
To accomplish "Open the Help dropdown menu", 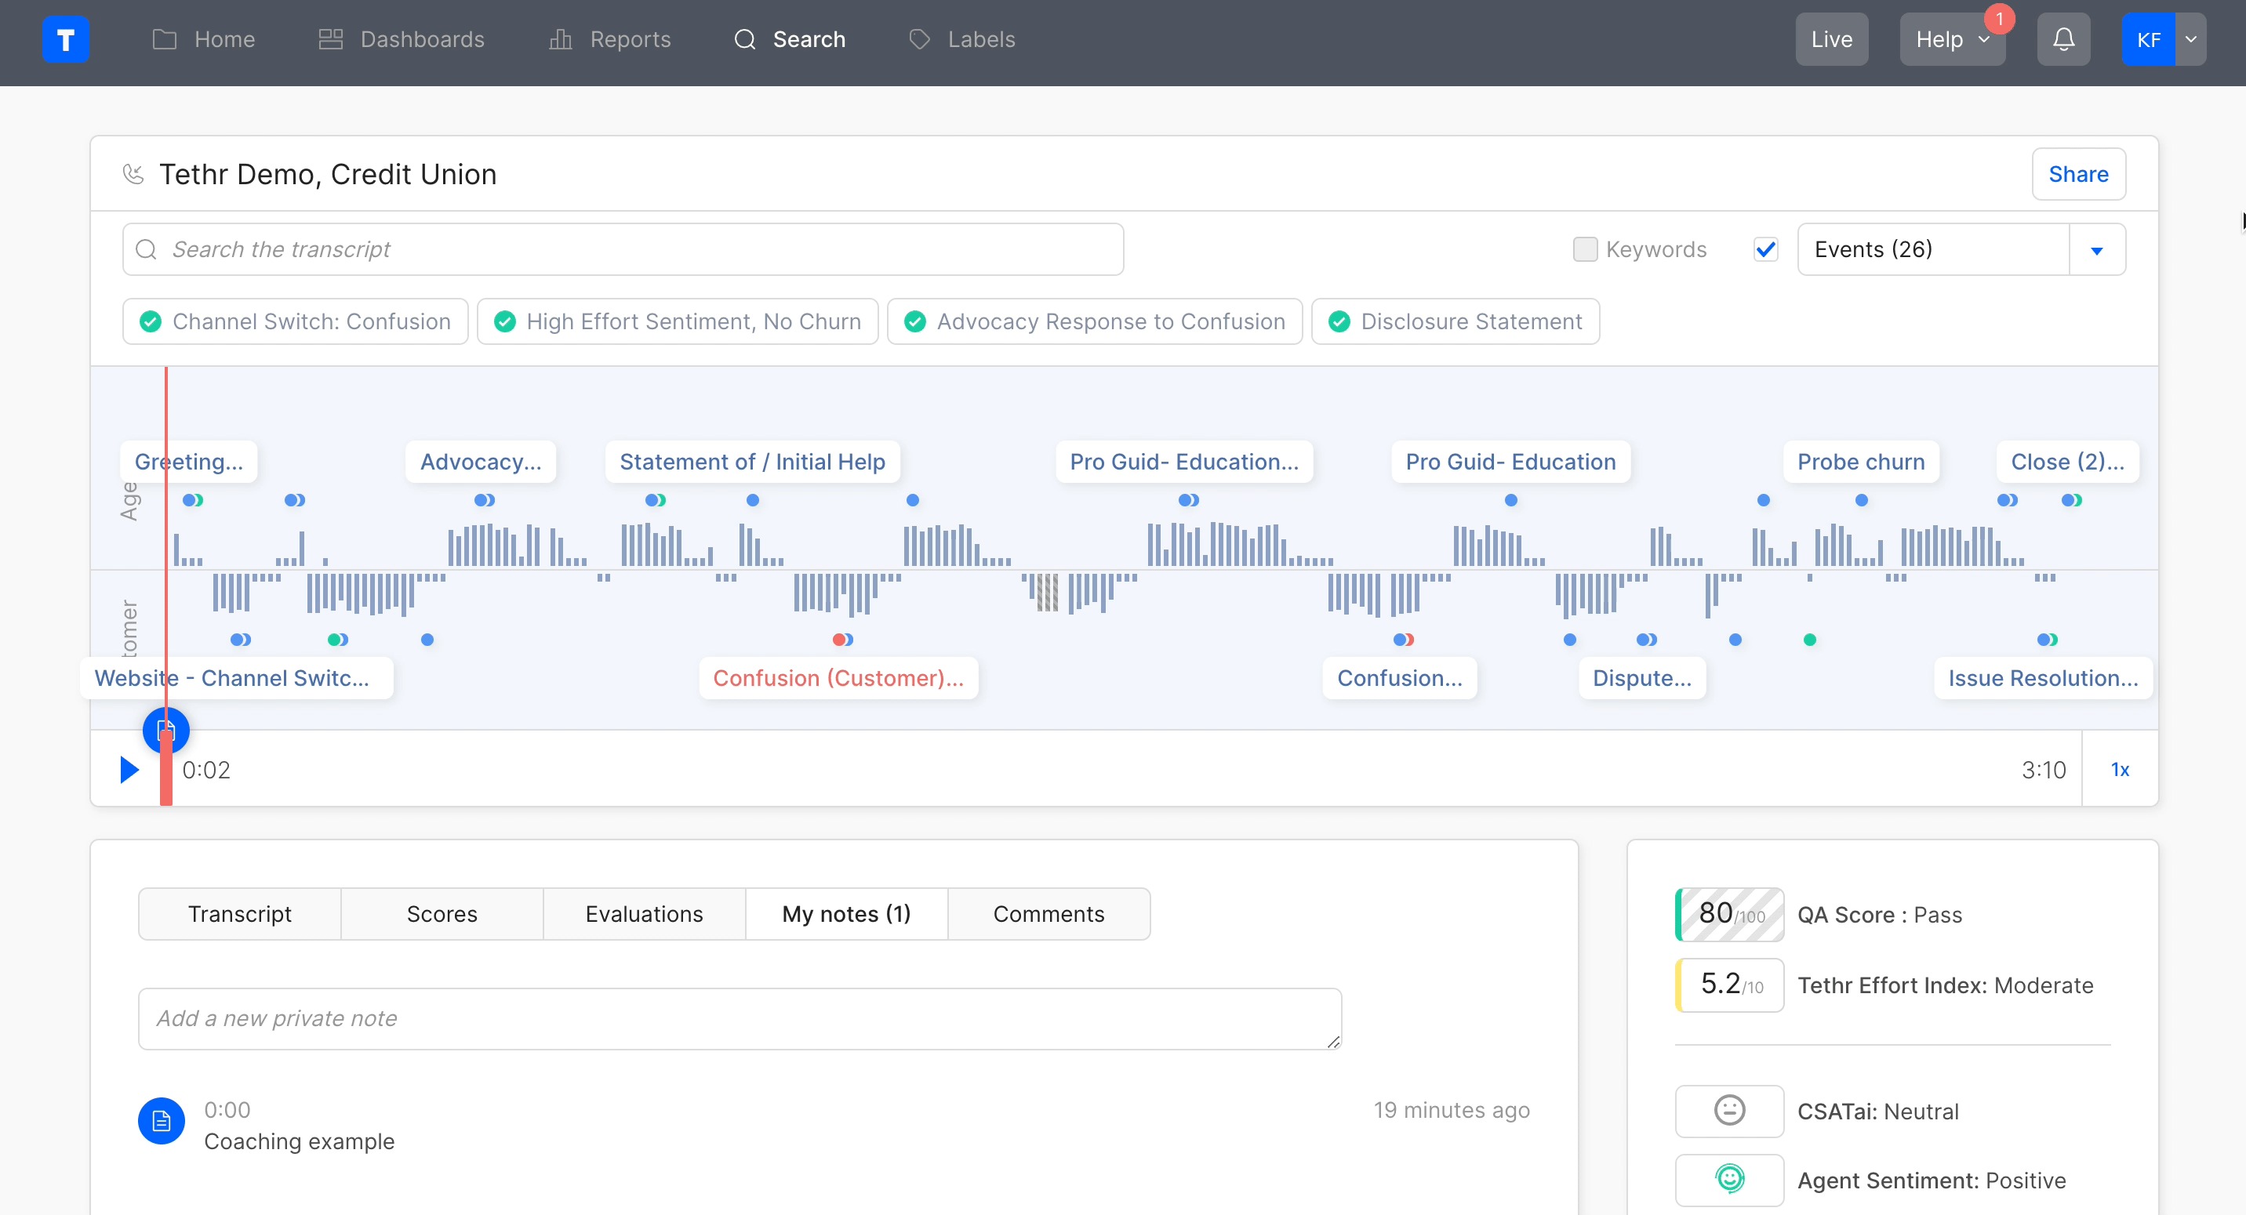I will (1951, 39).
